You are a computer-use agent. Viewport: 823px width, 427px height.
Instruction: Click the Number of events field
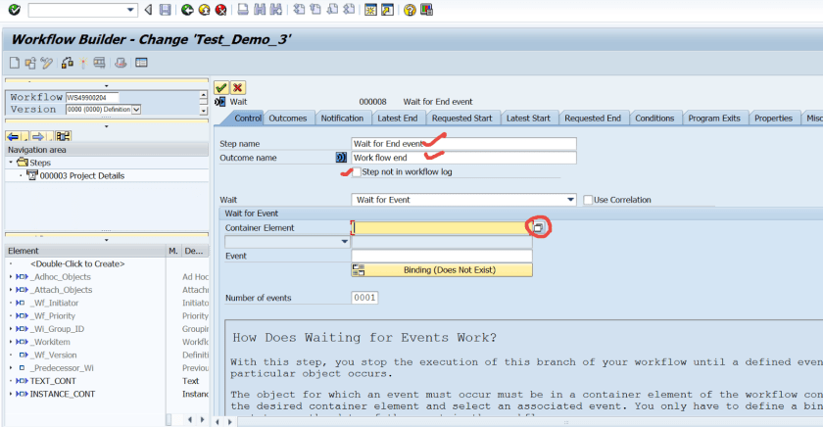pos(364,298)
